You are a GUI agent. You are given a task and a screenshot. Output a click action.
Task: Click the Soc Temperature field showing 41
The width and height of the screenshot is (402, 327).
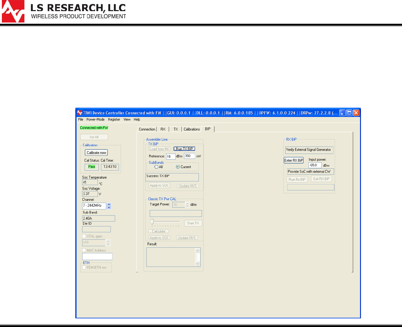coord(90,182)
